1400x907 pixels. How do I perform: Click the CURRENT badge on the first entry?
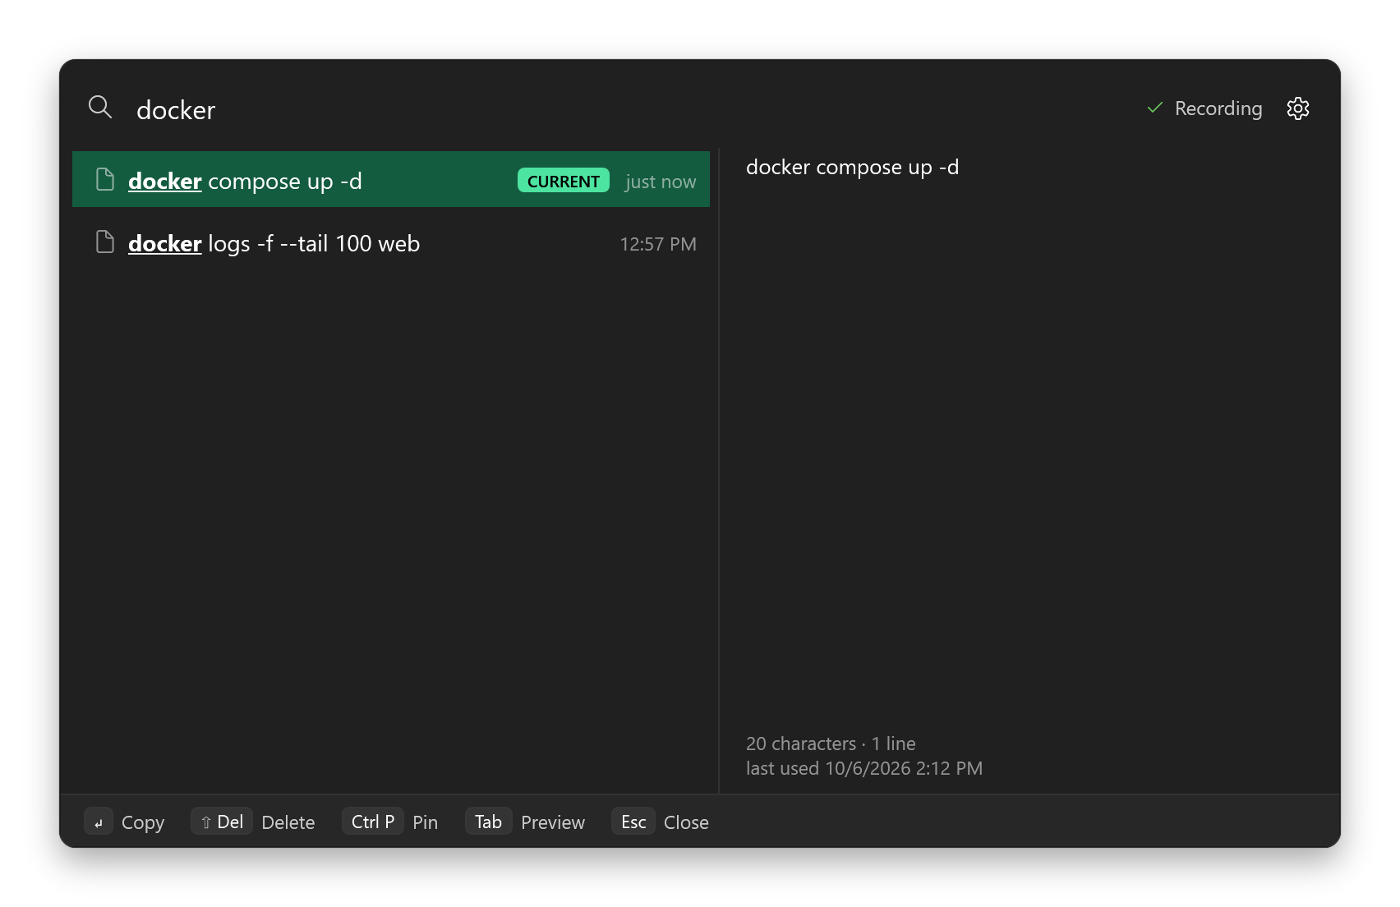tap(564, 181)
